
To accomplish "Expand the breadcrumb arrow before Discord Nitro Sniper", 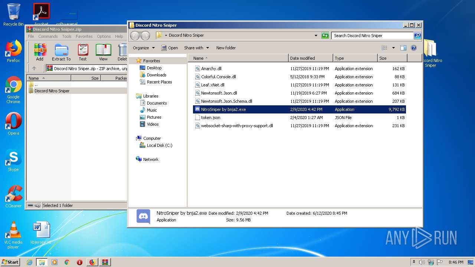I will tap(166, 36).
